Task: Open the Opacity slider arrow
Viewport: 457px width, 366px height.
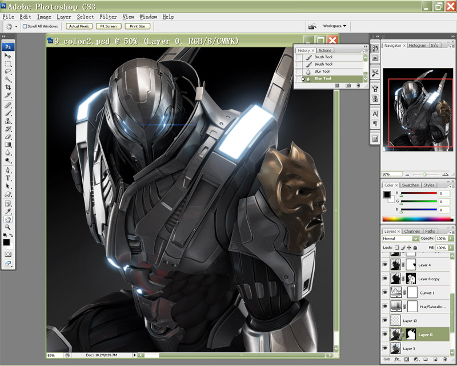Action: click(451, 238)
